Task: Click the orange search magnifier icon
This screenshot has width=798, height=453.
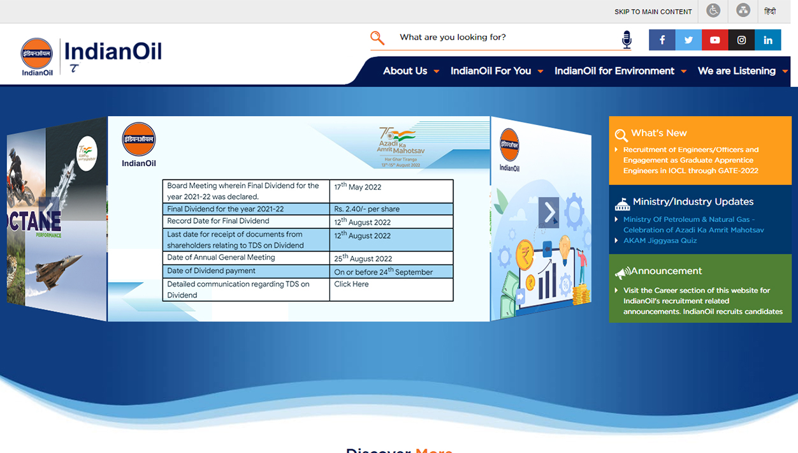Action: (377, 38)
